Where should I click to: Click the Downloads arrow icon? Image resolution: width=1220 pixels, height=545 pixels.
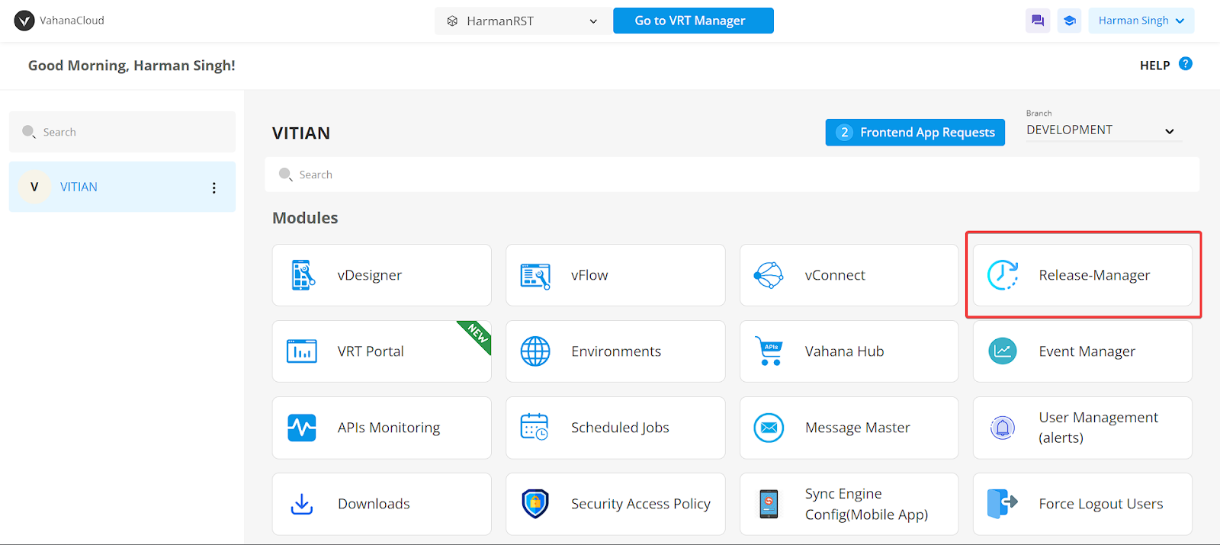pyautogui.click(x=302, y=504)
